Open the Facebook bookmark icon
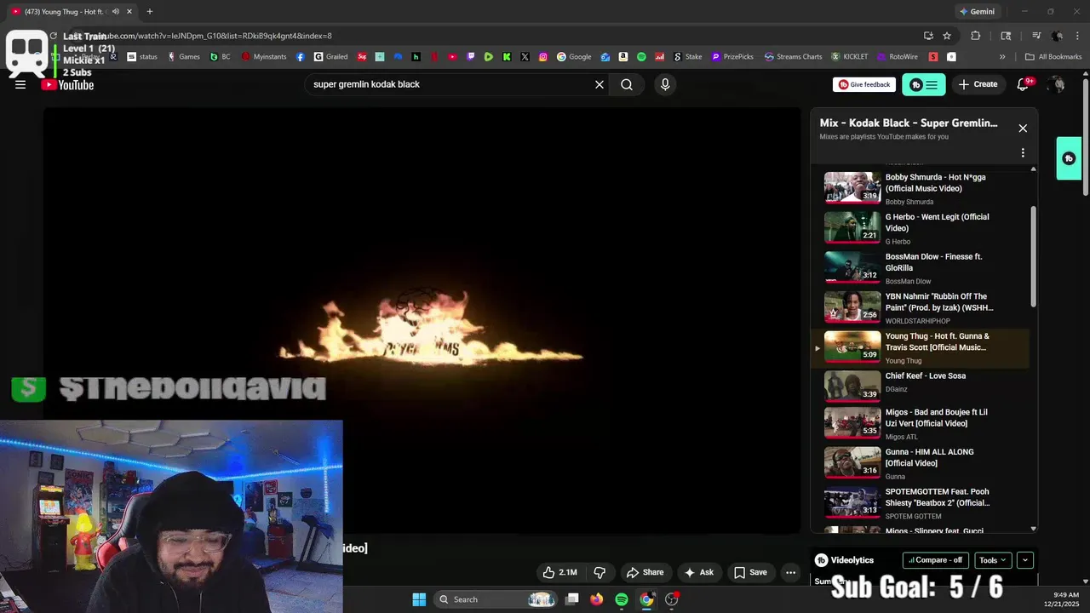 pos(301,57)
